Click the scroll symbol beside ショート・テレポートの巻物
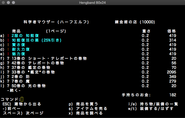 8,58
